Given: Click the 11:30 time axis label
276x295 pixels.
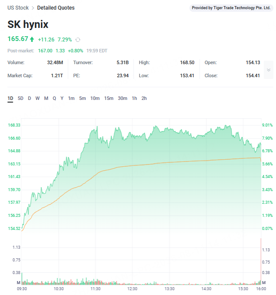Looking at the screenshot, I should pyautogui.click(x=95, y=289).
